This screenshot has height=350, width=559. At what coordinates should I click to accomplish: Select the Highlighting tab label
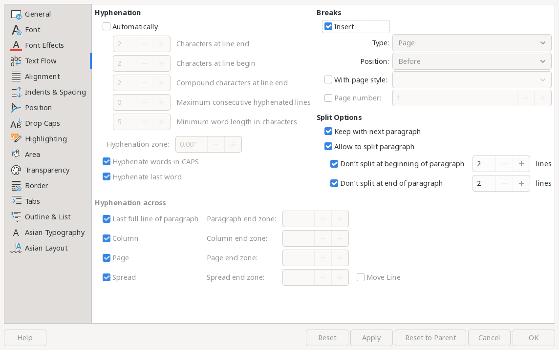[x=46, y=139]
